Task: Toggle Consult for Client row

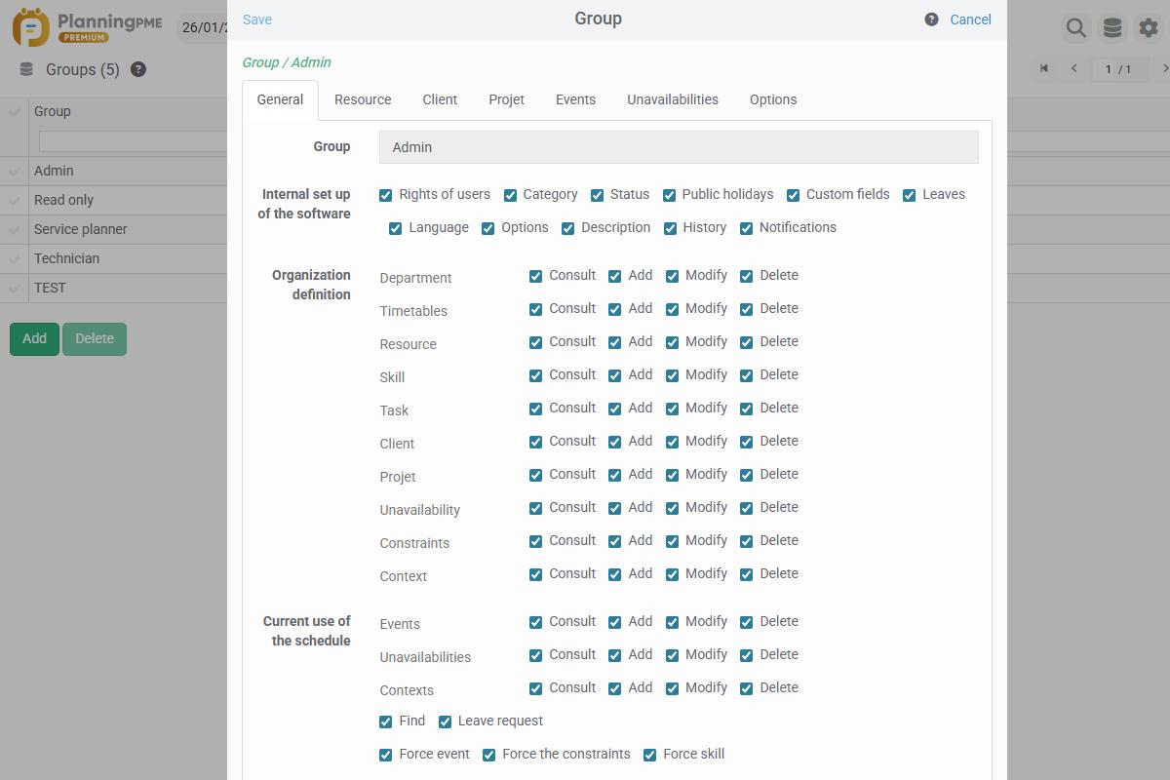Action: point(535,442)
